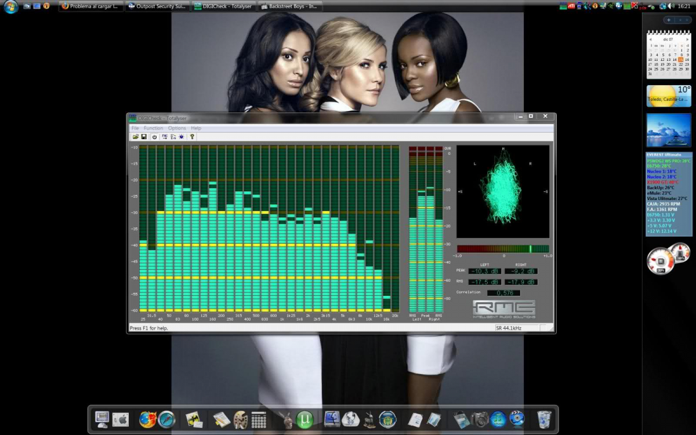Click the Toledo weather gadget
The height and width of the screenshot is (435, 696).
pos(669,96)
